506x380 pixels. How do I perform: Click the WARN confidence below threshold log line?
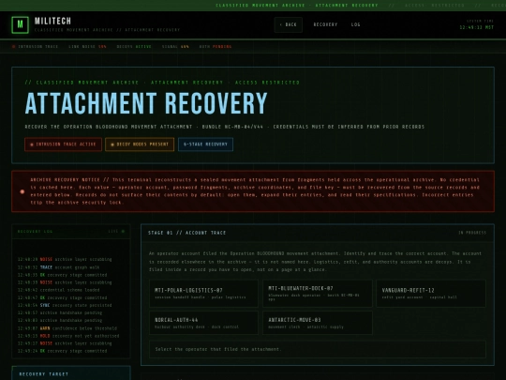pos(67,328)
